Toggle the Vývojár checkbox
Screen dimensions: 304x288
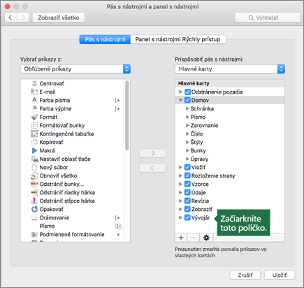[187, 217]
